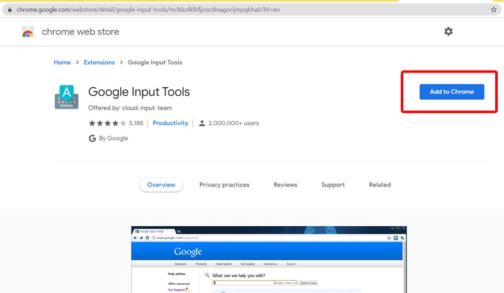The image size is (504, 293).
Task: Select the Overview tab
Action: tap(161, 185)
